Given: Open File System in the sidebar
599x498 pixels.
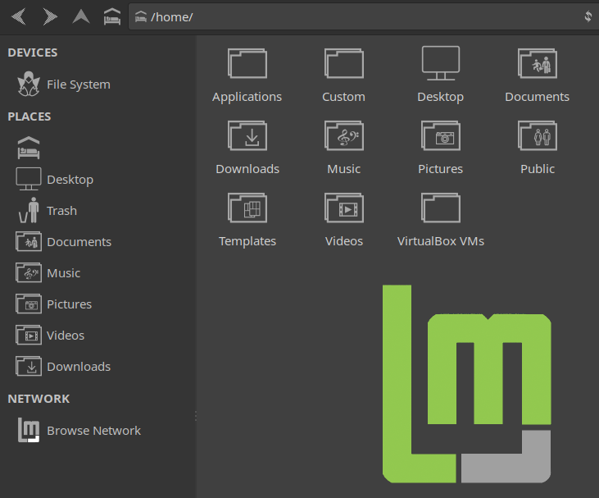Looking at the screenshot, I should tap(63, 85).
